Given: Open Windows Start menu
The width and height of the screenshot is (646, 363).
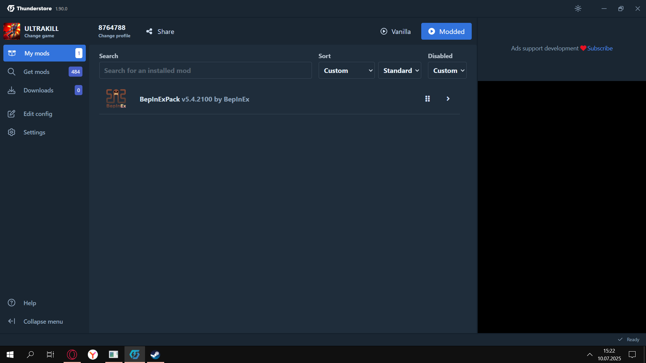Looking at the screenshot, I should pos(10,355).
